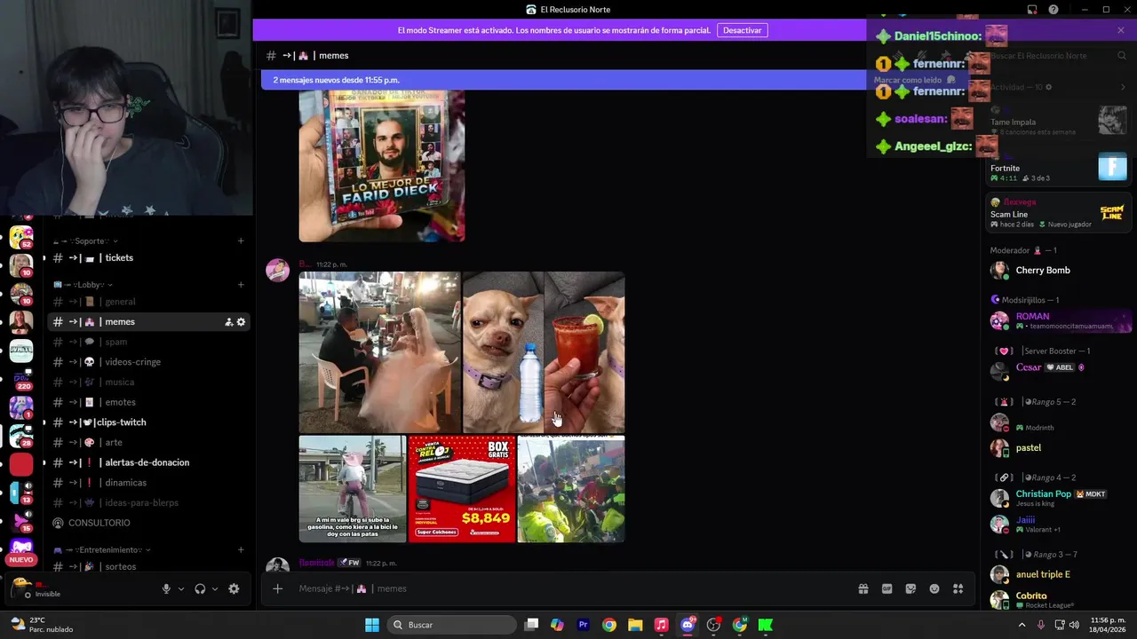Open the videos-cringe channel
The image size is (1137, 639).
(x=149, y=362)
